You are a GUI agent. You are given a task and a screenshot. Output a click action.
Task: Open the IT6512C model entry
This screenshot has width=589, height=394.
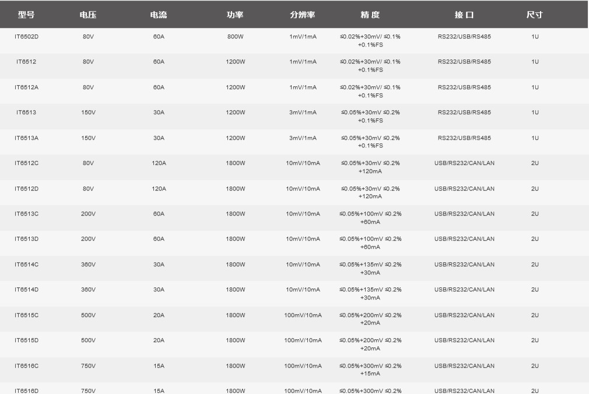26,163
